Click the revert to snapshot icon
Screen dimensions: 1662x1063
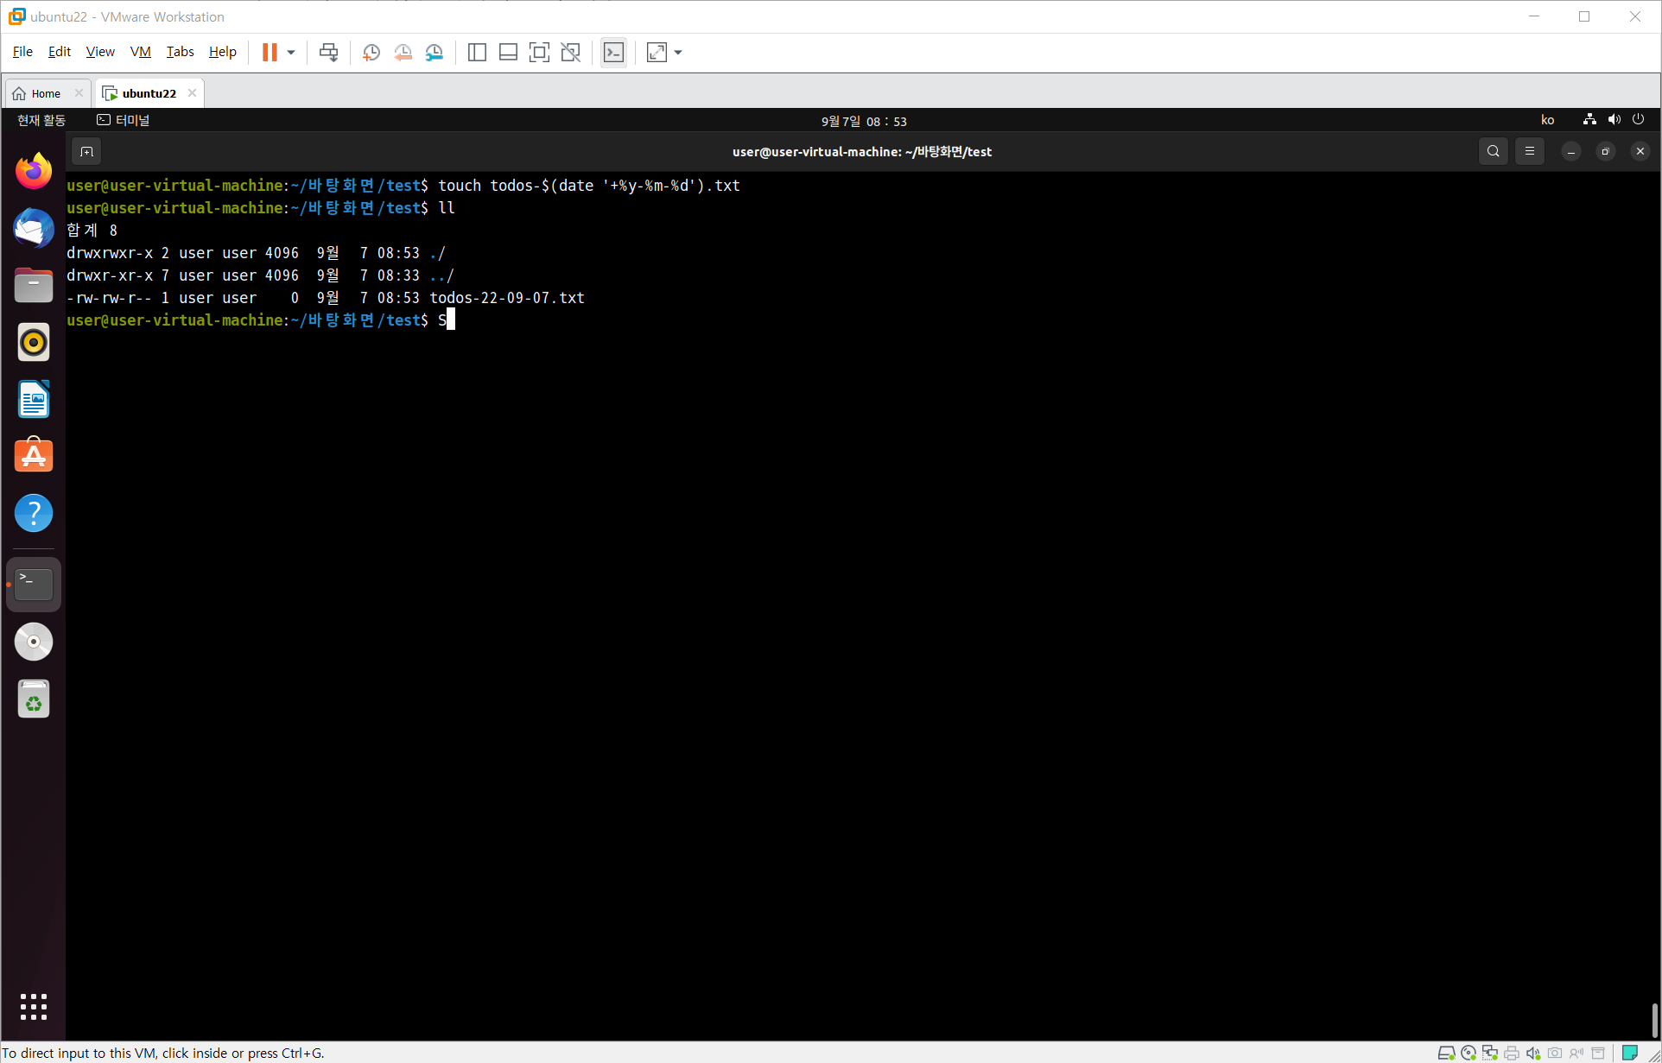403,53
